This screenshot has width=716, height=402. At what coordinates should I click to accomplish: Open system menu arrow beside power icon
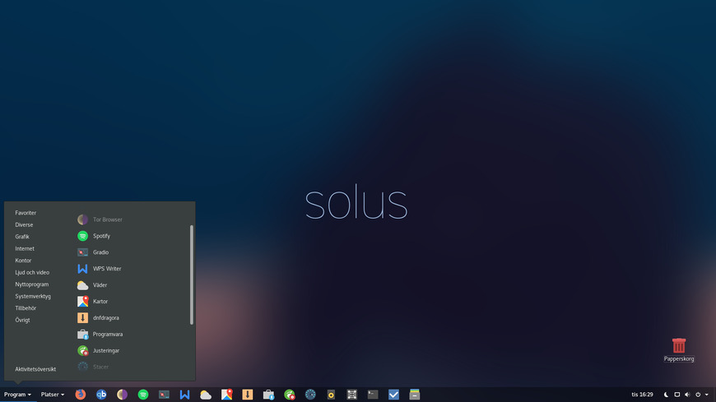point(706,395)
